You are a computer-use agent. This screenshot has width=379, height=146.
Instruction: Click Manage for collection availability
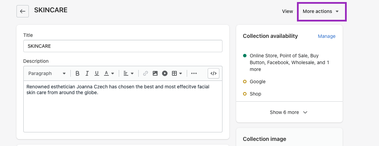(326, 36)
